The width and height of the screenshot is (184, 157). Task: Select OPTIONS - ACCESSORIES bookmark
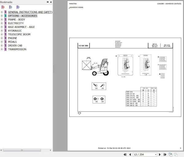(x=23, y=16)
